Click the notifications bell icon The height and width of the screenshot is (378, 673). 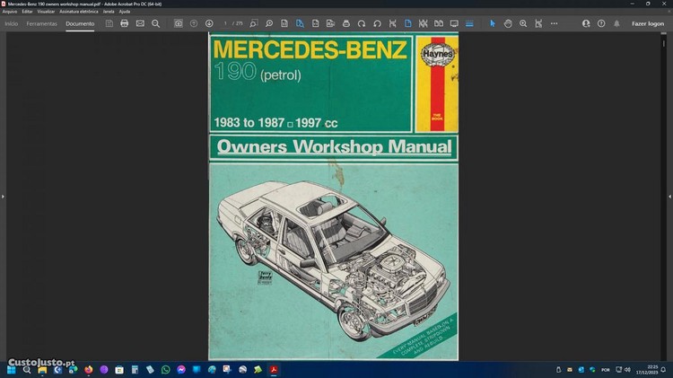click(x=616, y=23)
